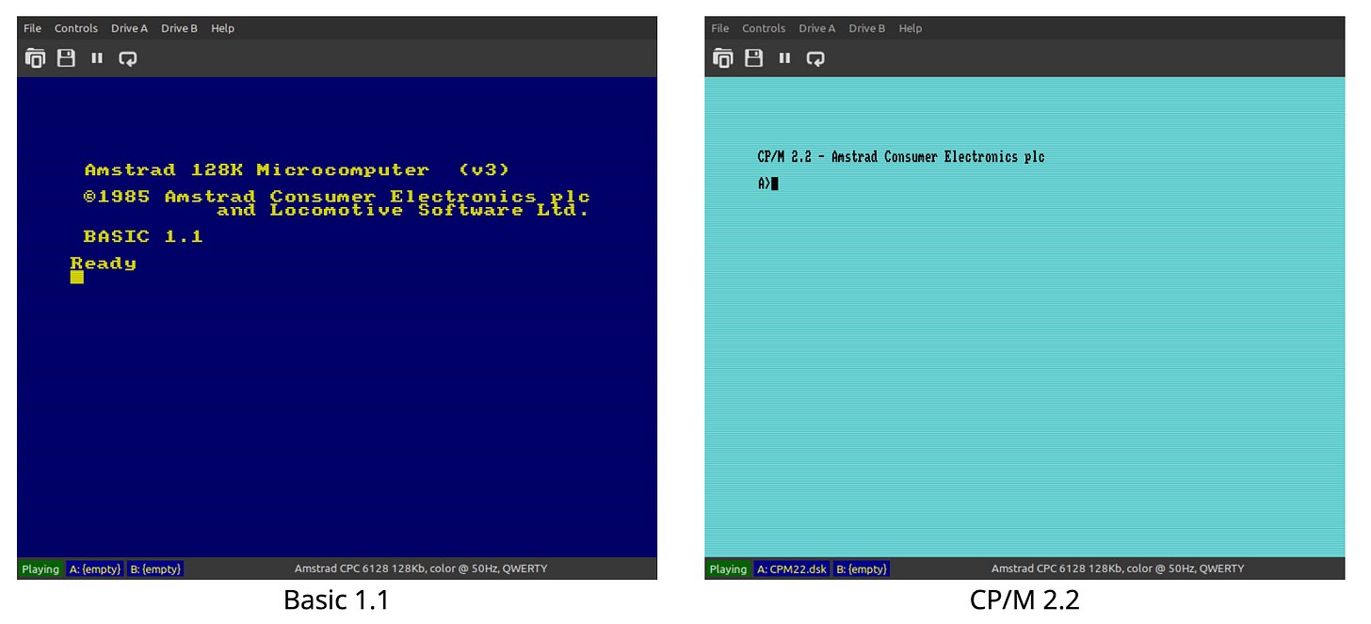This screenshot has width=1371, height=624.
Task: Click machine info text in CP/M 2.2 status bar
Action: [1118, 568]
